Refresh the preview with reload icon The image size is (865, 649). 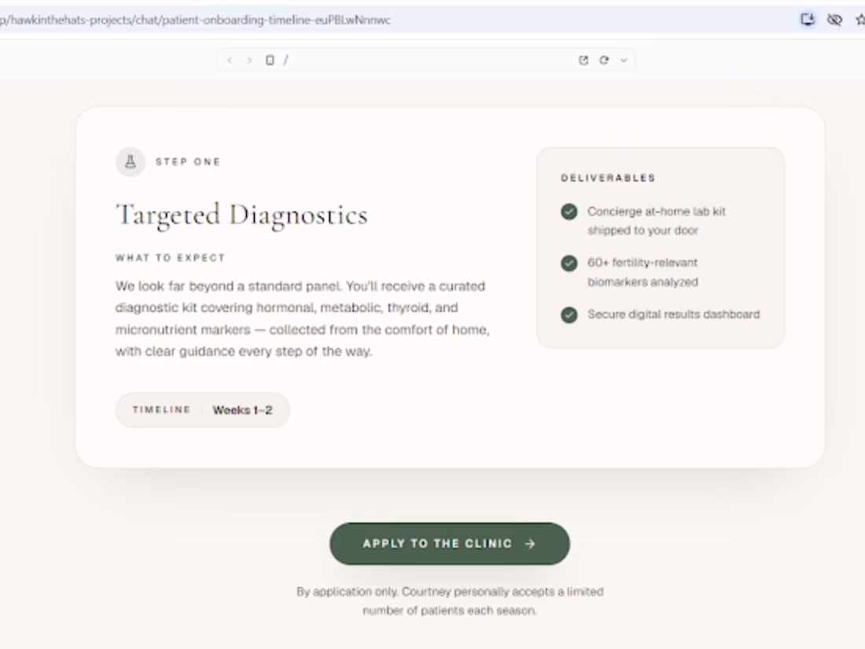(x=604, y=60)
